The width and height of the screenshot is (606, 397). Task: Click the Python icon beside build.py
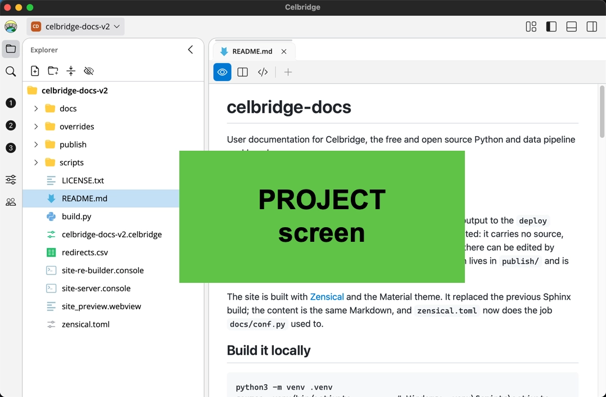[x=51, y=216]
